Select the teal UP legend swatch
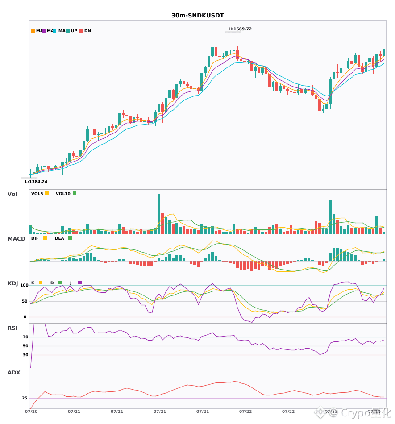 coord(68,31)
